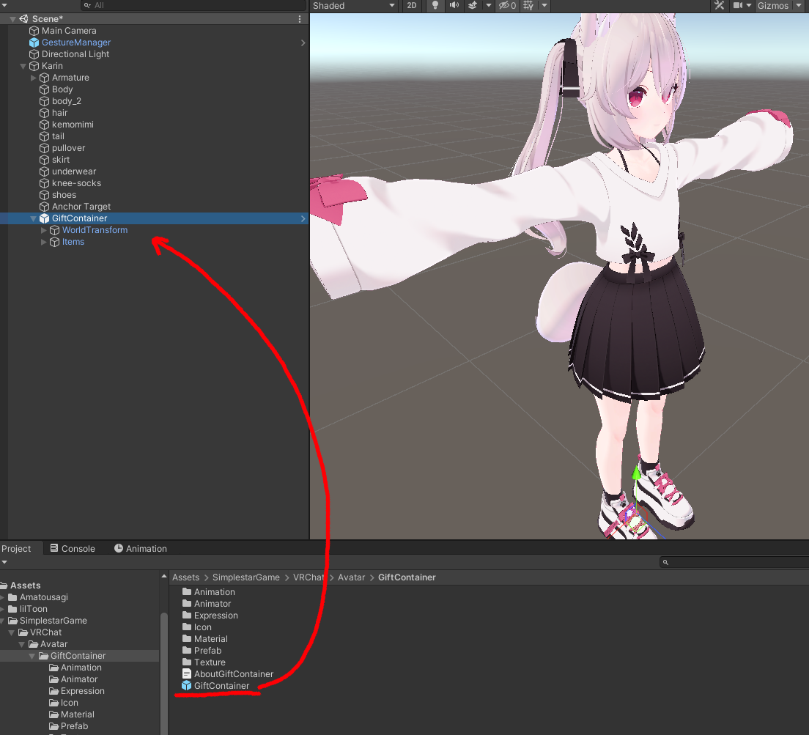Toggle the scene effects layers icon

pos(472,6)
